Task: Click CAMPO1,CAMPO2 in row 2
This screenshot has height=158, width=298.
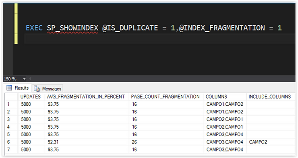Action: [225, 112]
